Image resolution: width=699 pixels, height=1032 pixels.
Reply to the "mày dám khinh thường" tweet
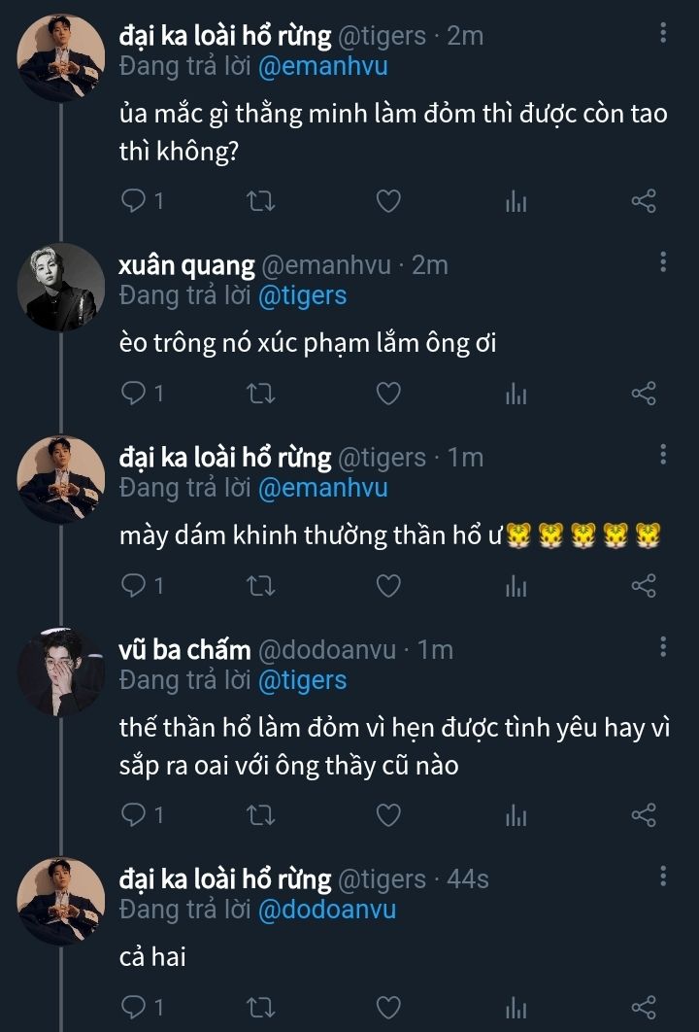(x=133, y=586)
